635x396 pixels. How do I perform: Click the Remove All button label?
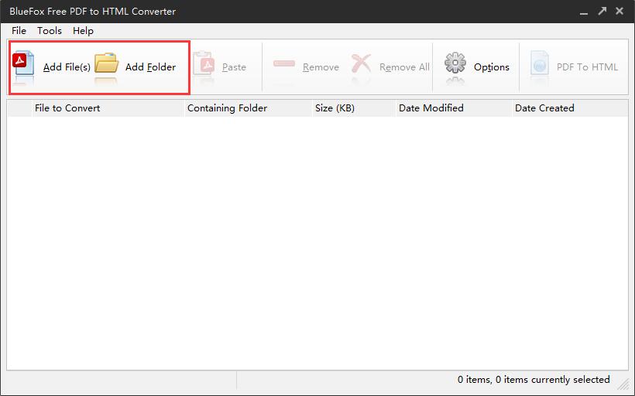pos(404,67)
